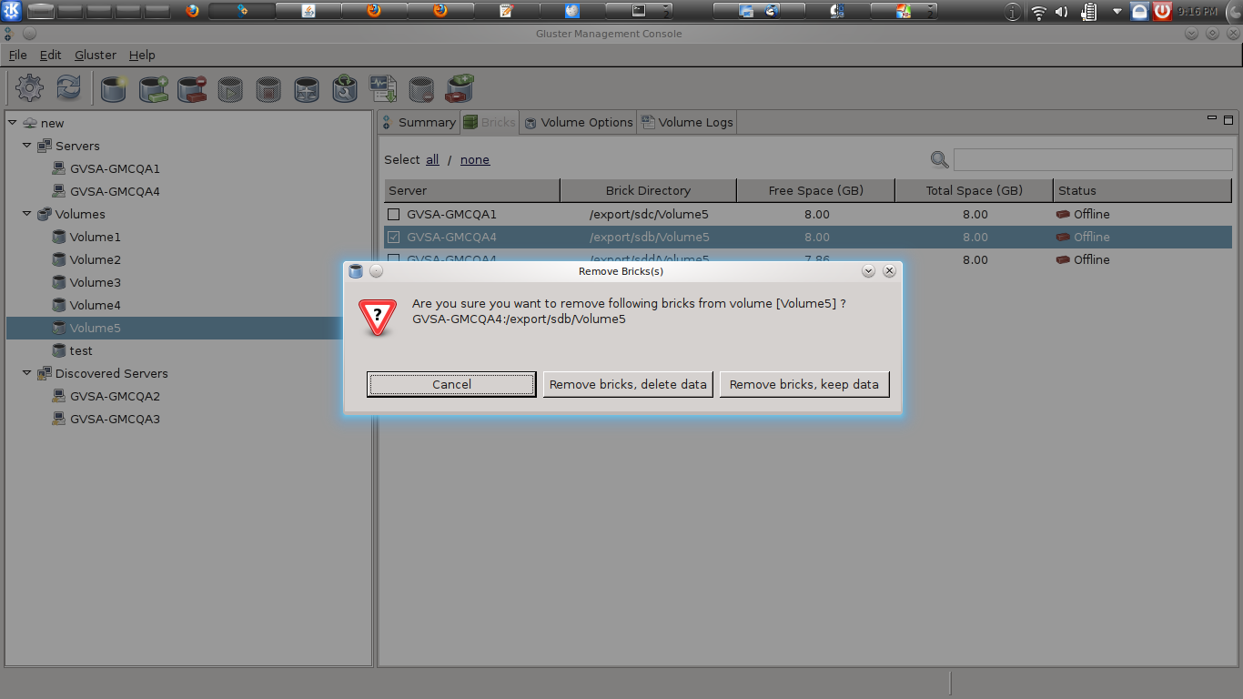Screen dimensions: 1243x699
Task: Click the Refresh toolbar icon
Action: pos(69,88)
